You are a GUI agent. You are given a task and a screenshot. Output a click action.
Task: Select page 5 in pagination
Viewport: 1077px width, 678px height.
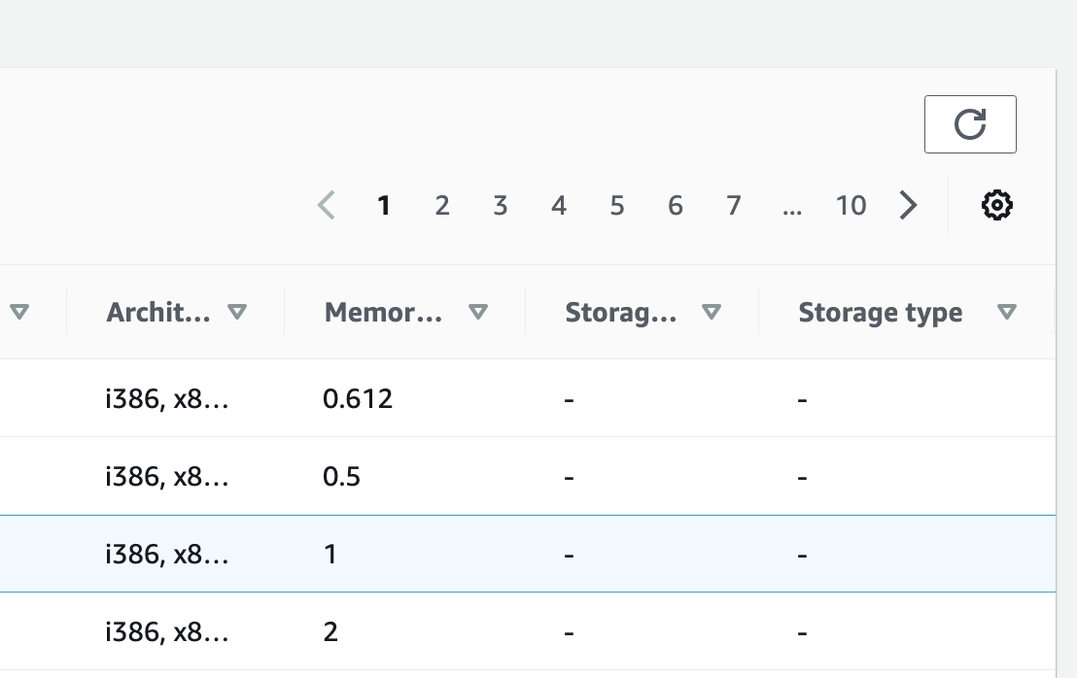point(617,205)
